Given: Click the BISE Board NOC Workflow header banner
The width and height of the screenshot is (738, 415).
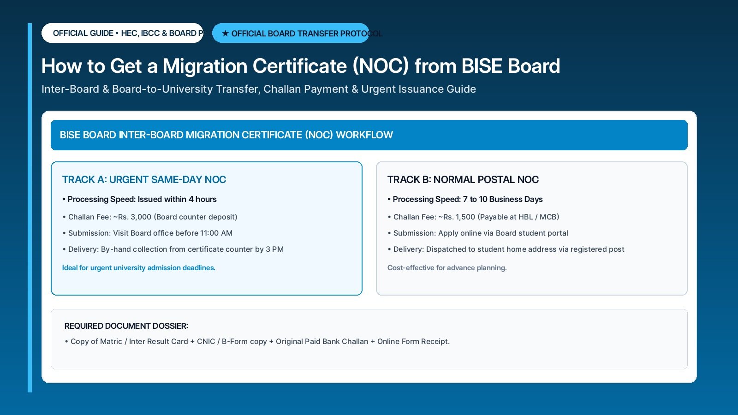Looking at the screenshot, I should [369, 135].
